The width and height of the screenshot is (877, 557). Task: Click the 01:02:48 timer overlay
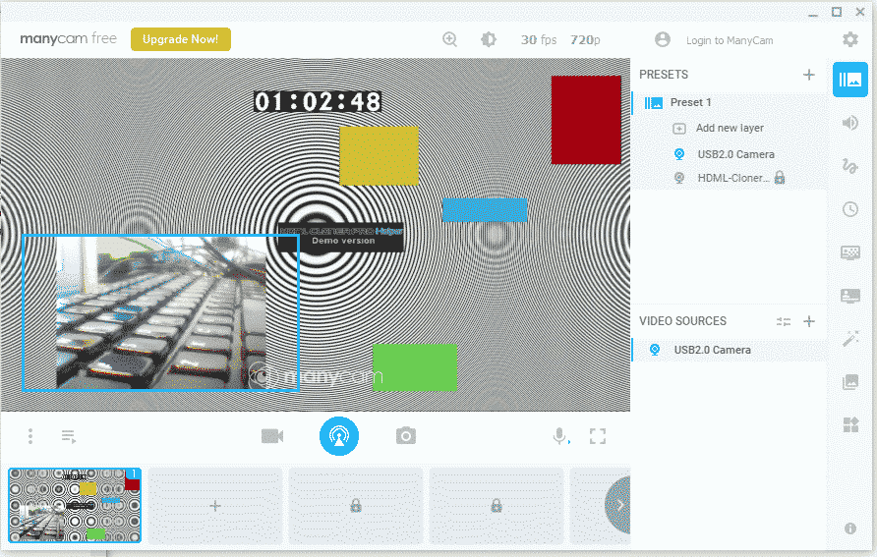click(x=318, y=102)
